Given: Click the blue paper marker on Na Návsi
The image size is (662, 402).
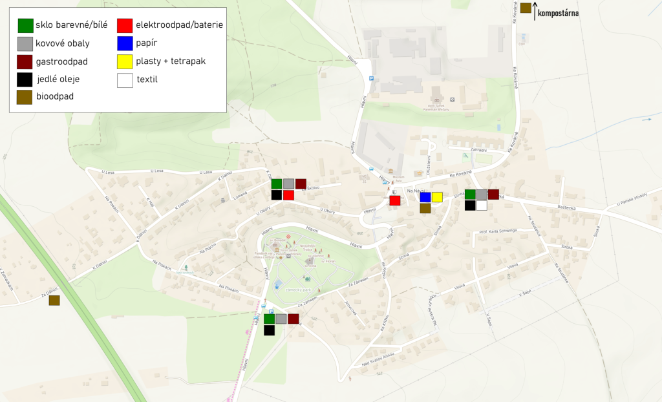Looking at the screenshot, I should [425, 197].
